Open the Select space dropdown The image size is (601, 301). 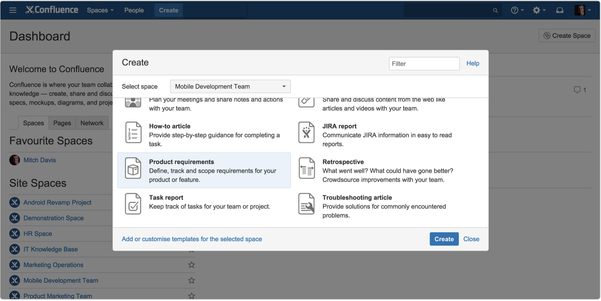tap(230, 86)
